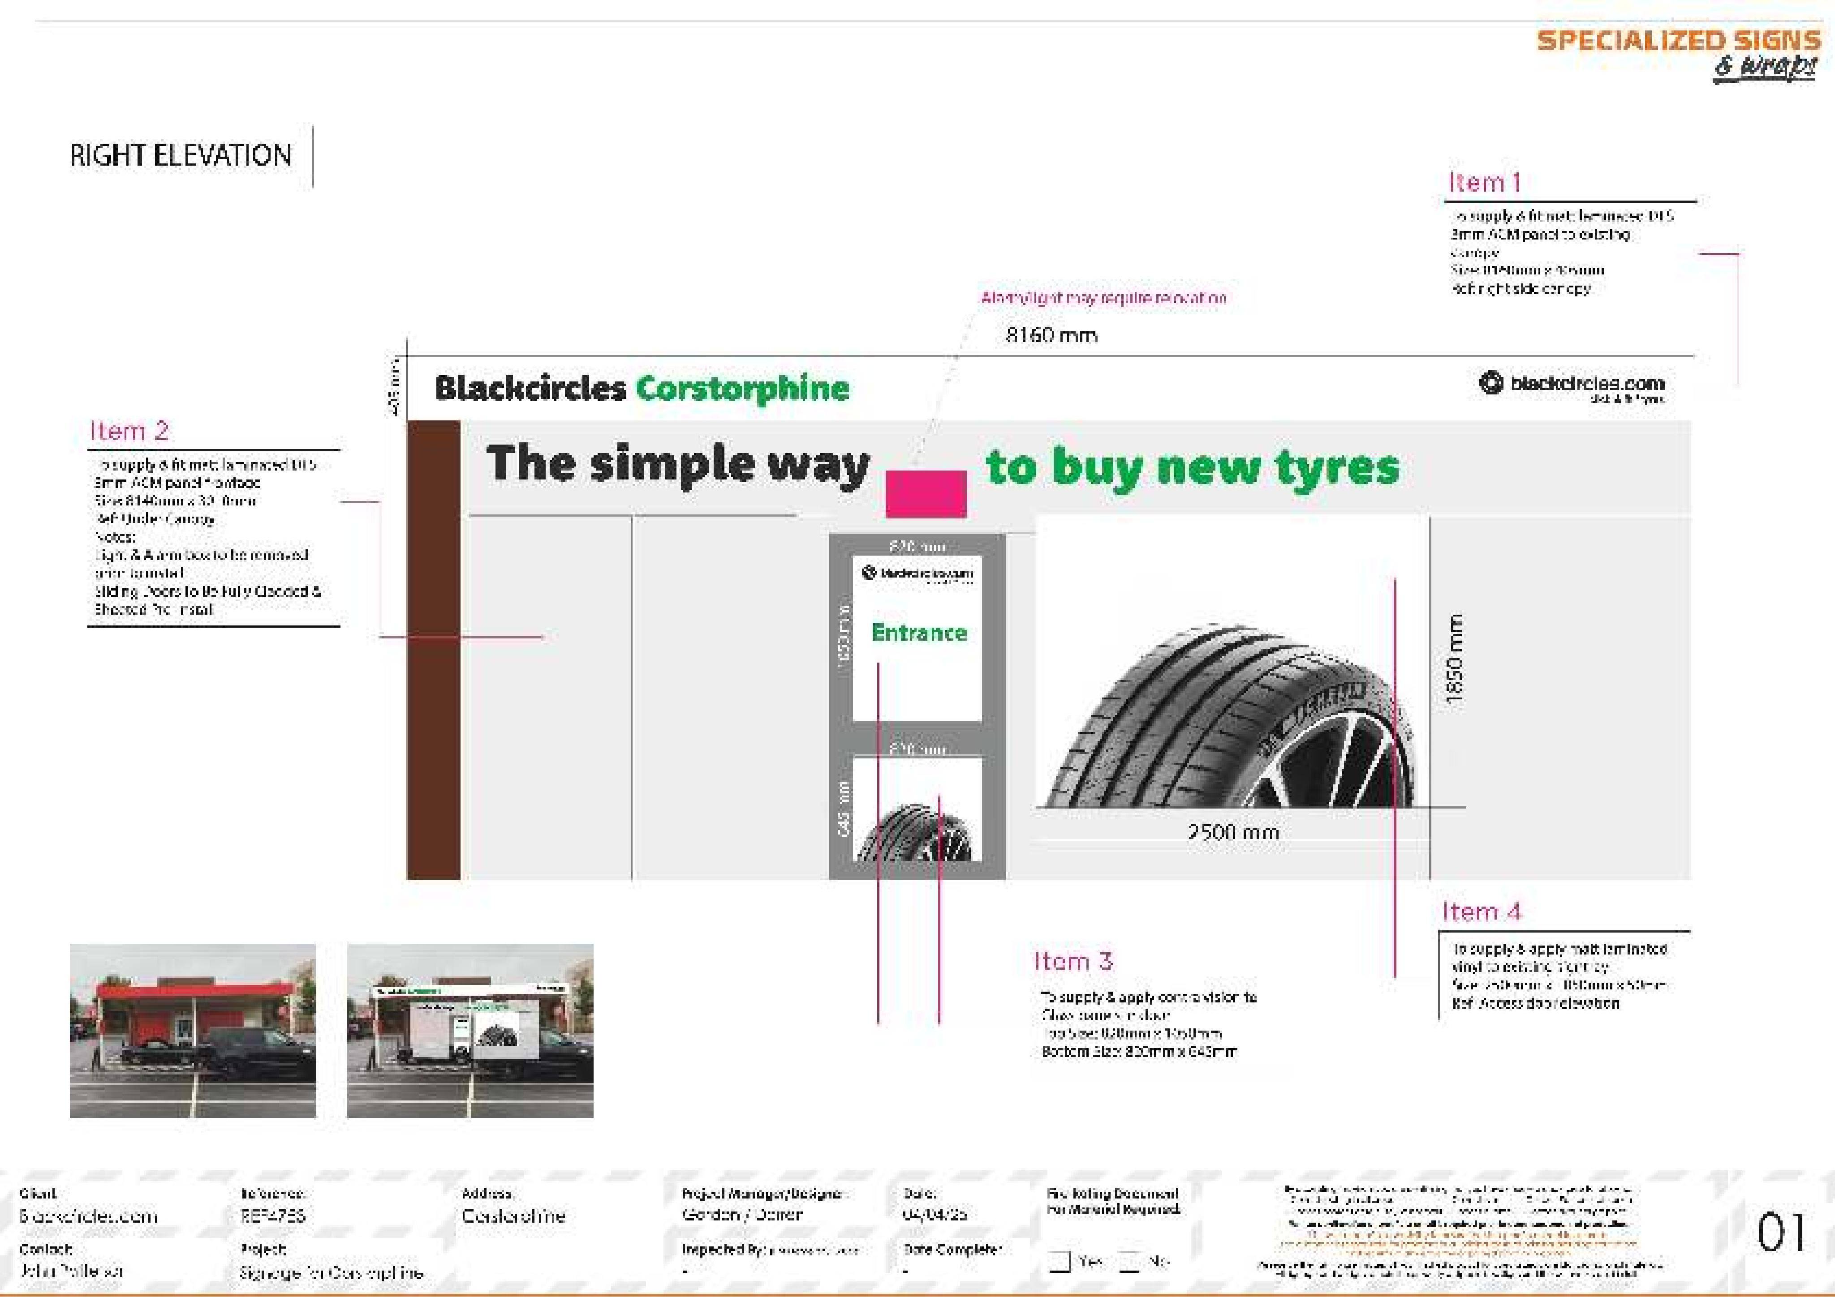Tick the No checkbox for fire rating
This screenshot has height=1297, width=1835.
(x=1129, y=1261)
